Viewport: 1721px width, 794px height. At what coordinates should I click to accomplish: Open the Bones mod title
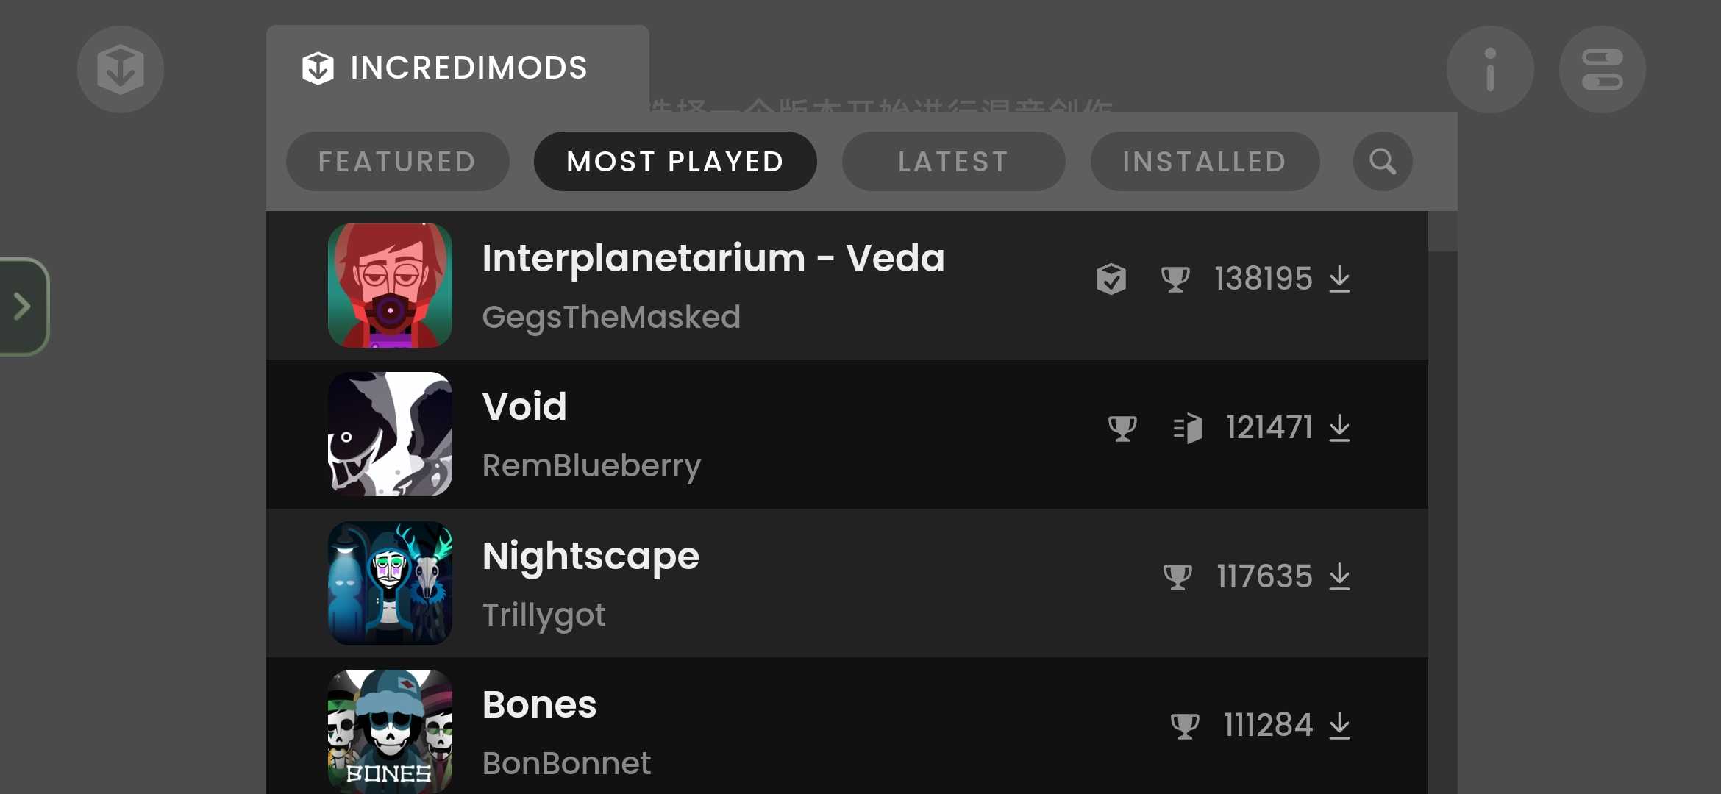pos(539,704)
